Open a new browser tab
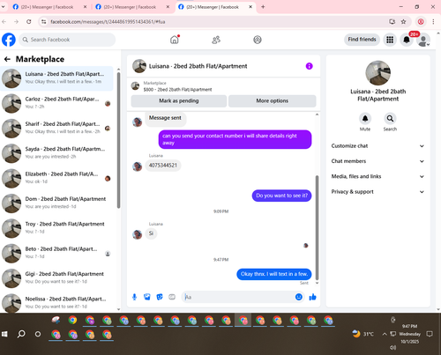The image size is (441, 355). coord(263,7)
